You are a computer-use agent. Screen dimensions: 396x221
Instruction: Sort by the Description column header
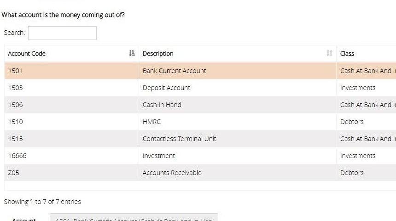(158, 53)
